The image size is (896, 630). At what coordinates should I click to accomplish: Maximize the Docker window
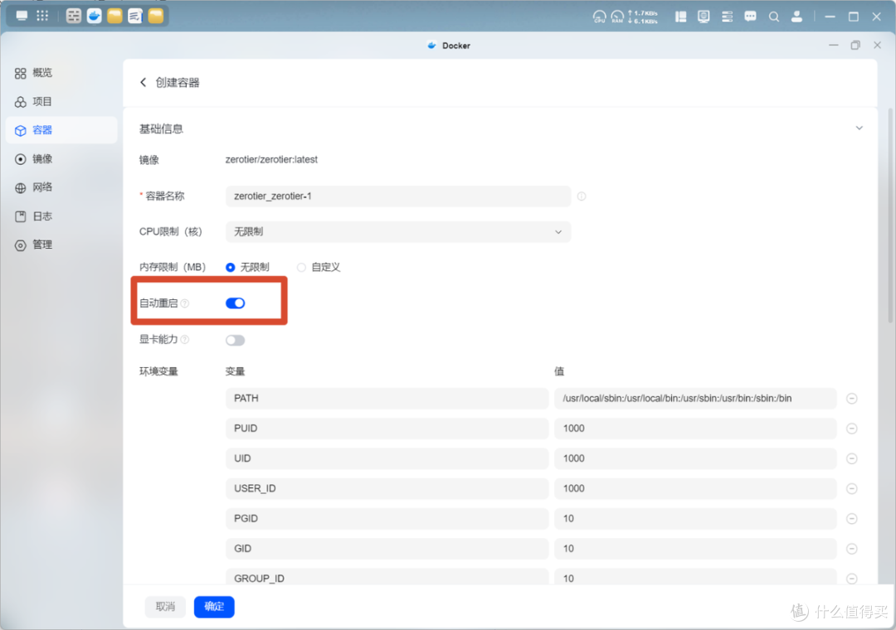pyautogui.click(x=855, y=45)
